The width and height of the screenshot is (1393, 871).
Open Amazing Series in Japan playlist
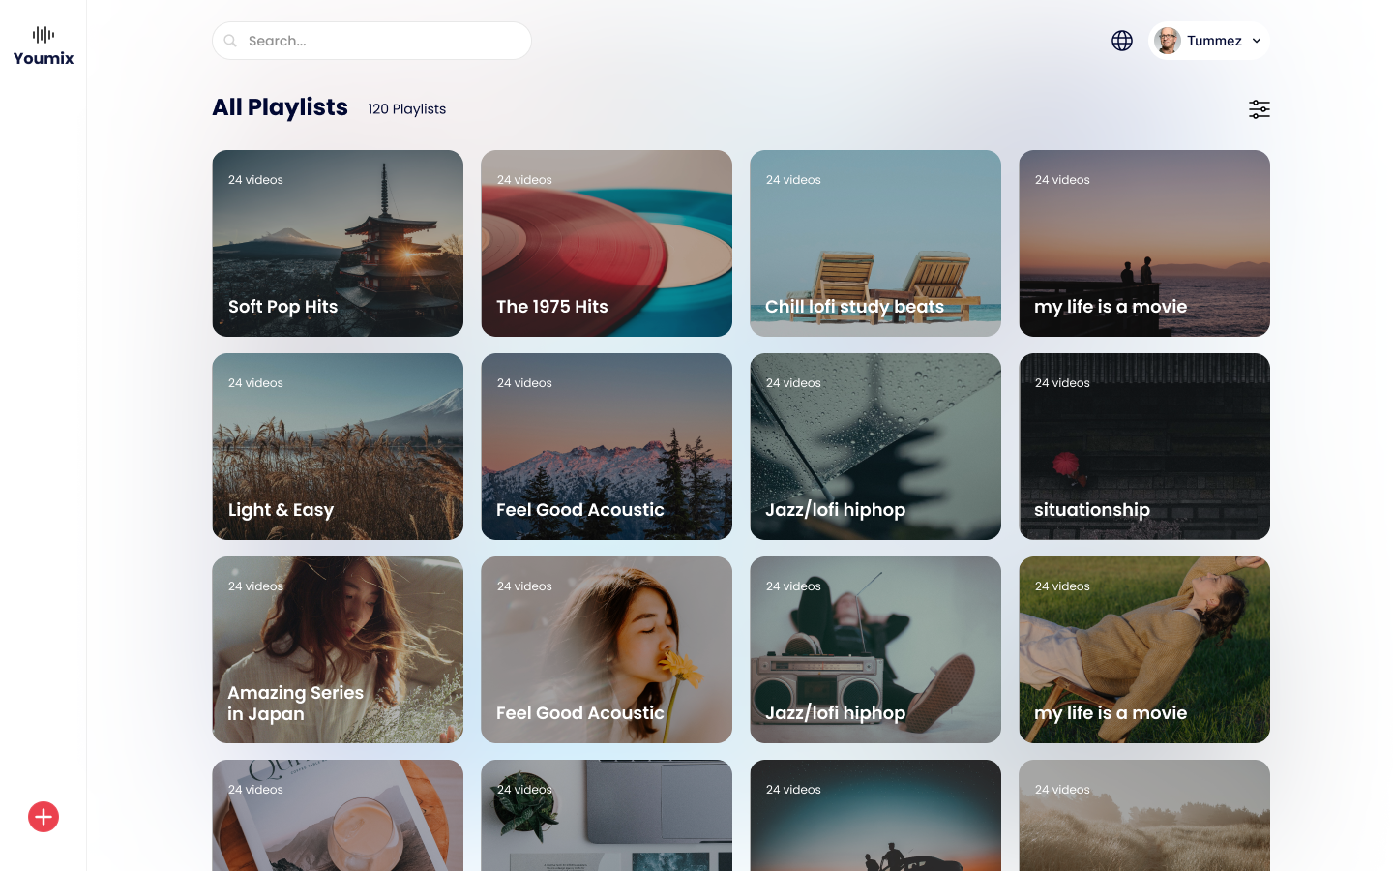(x=338, y=649)
